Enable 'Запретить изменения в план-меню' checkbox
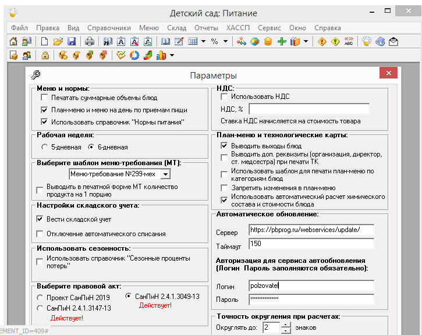 tap(224, 188)
